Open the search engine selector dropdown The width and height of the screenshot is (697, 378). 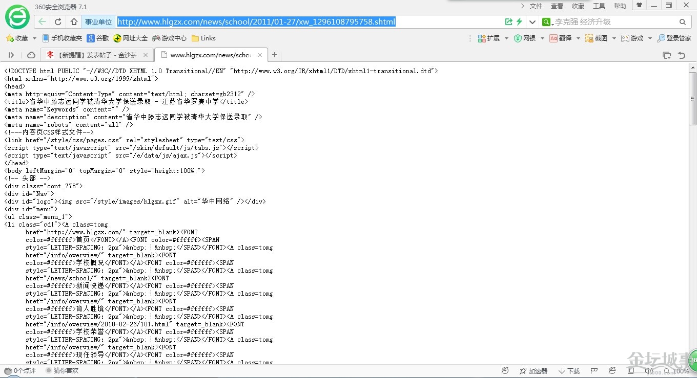pyautogui.click(x=547, y=22)
